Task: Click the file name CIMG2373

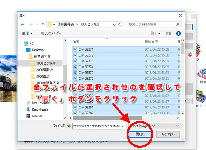Action: coord(86,61)
